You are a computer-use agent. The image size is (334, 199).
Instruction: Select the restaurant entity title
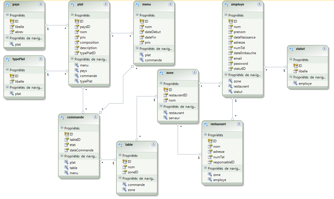[x=218, y=124]
